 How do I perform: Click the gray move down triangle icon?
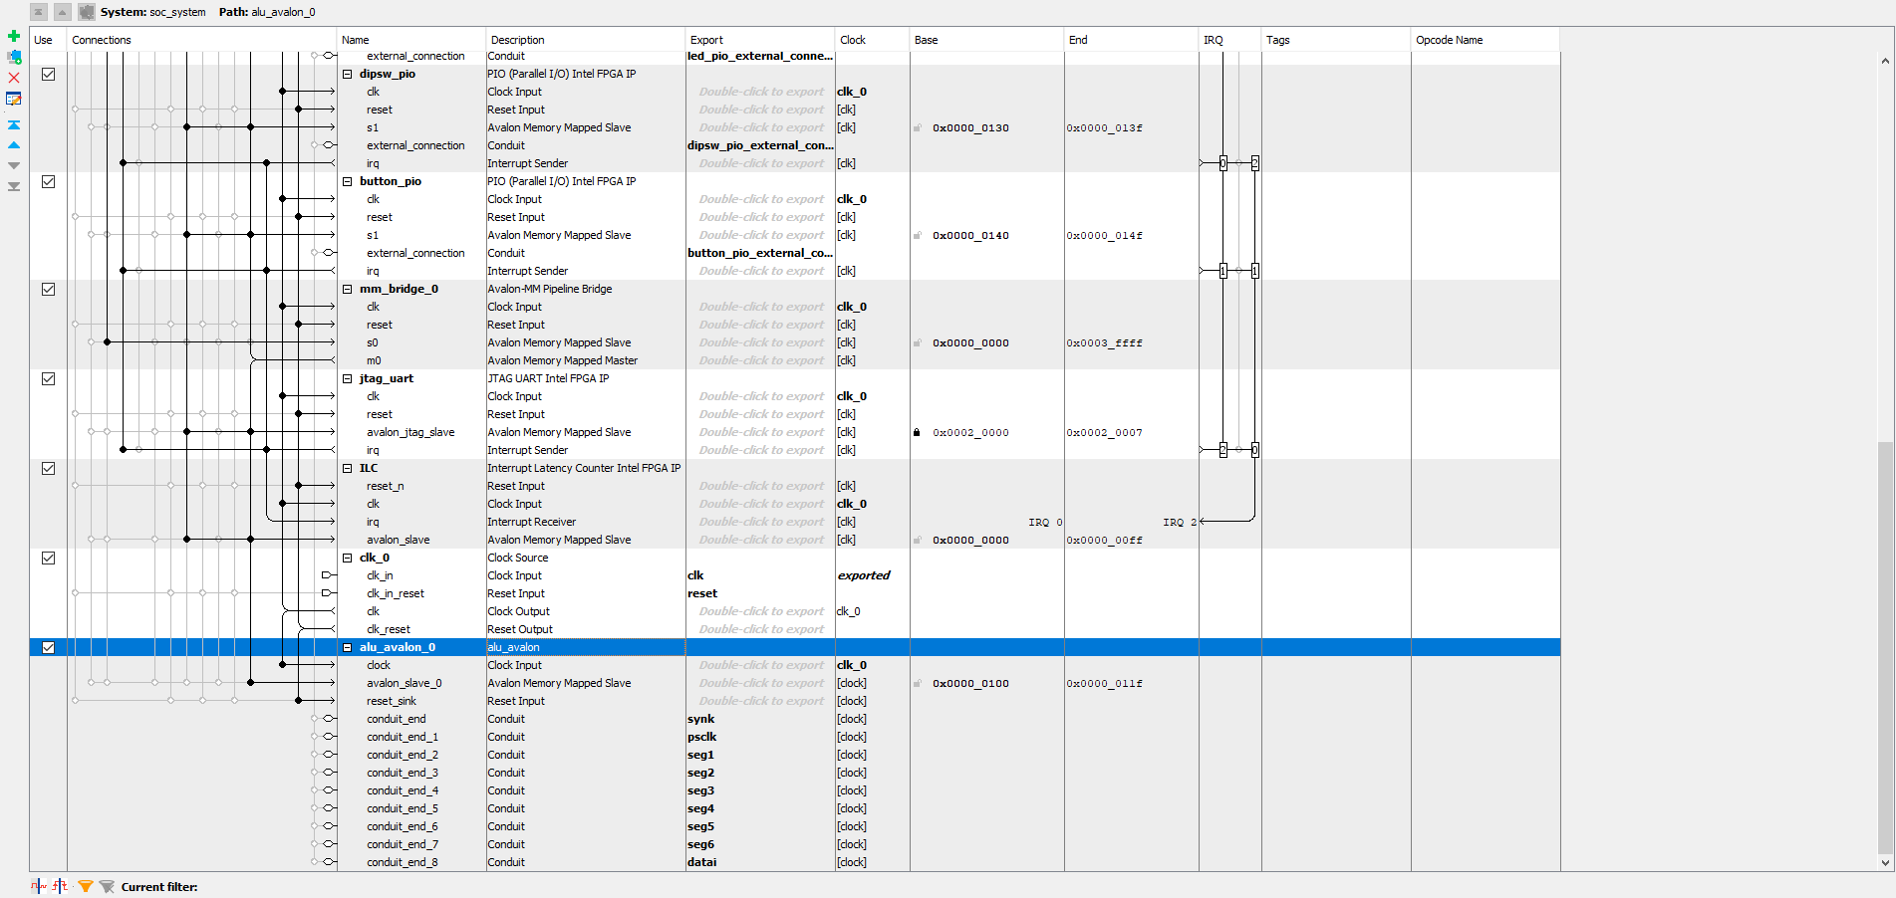[14, 165]
